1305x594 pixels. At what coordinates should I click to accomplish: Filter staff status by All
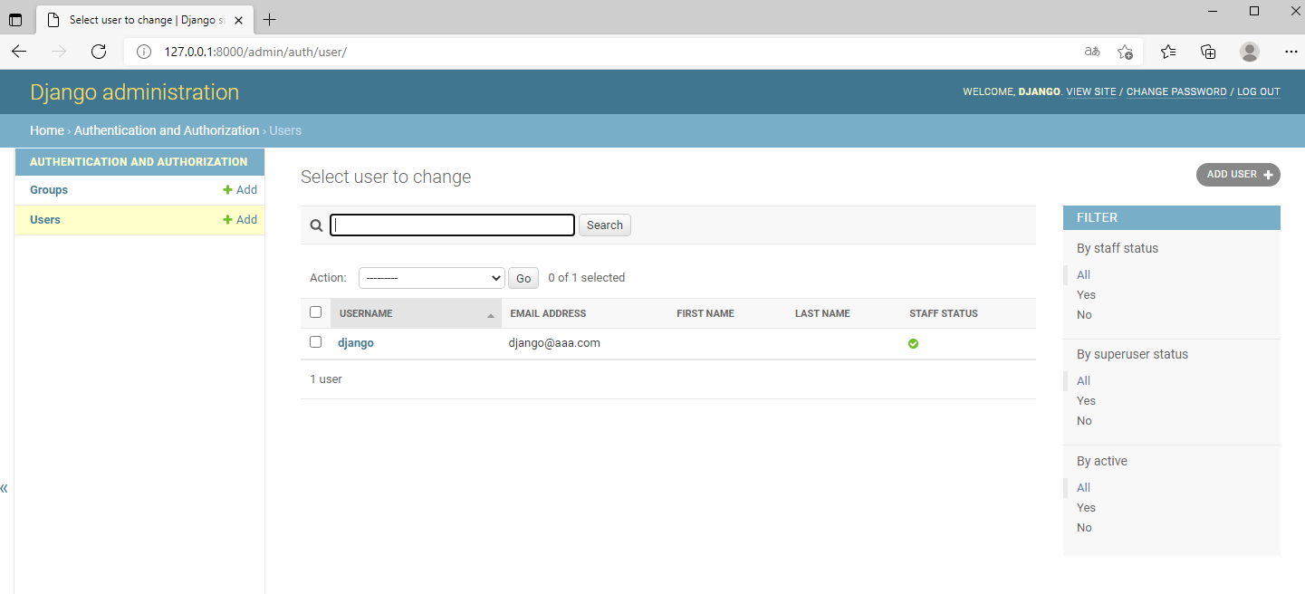click(1083, 275)
